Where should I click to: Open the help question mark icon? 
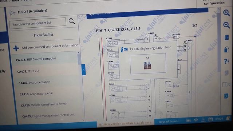226,61
